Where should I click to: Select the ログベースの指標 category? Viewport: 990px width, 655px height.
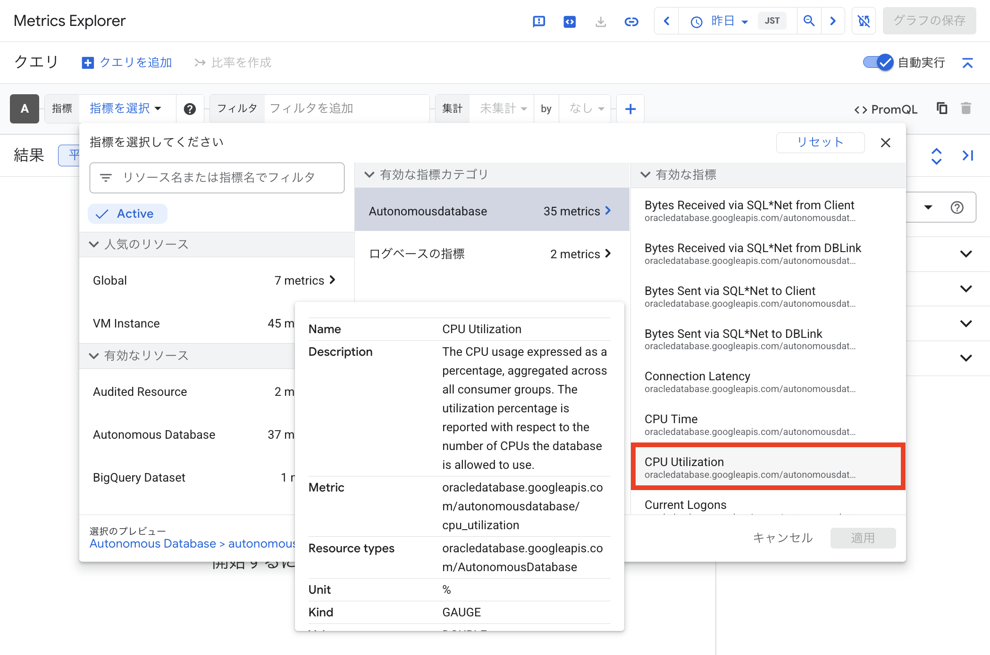click(491, 254)
